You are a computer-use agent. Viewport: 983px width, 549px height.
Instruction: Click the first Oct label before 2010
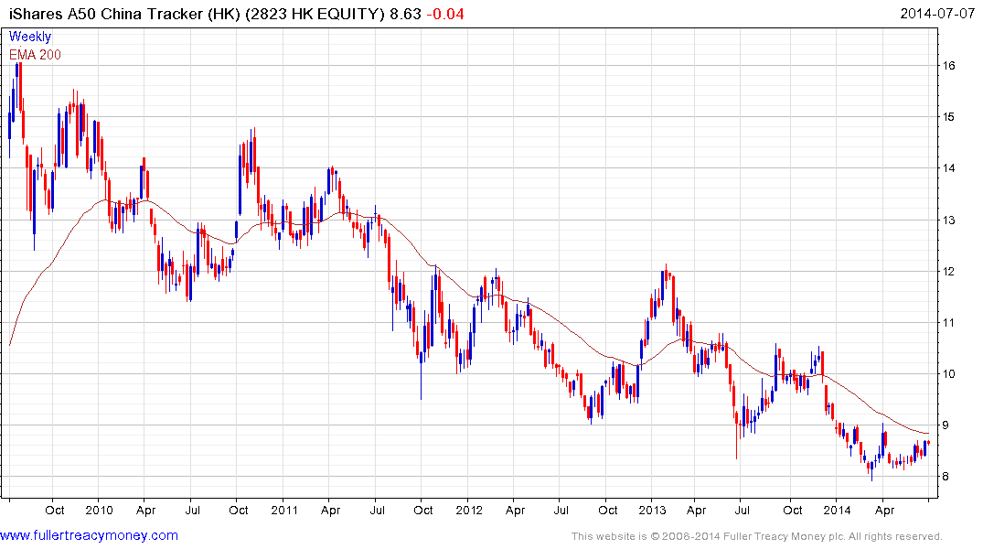click(x=55, y=510)
